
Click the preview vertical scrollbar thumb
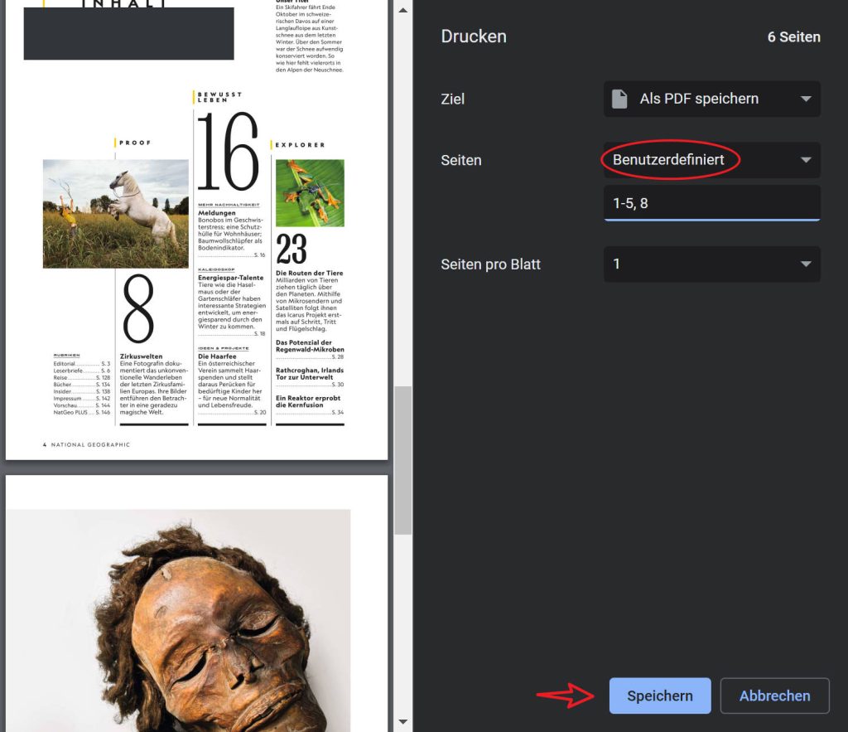(x=402, y=460)
